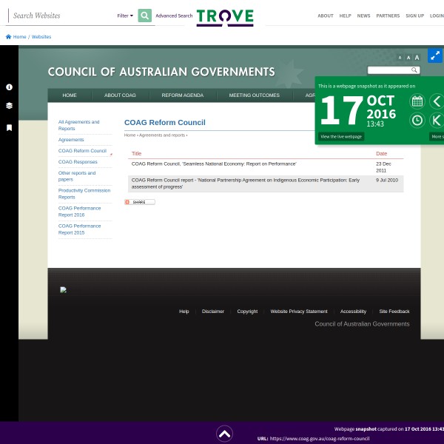Select largest text size A

[417, 57]
